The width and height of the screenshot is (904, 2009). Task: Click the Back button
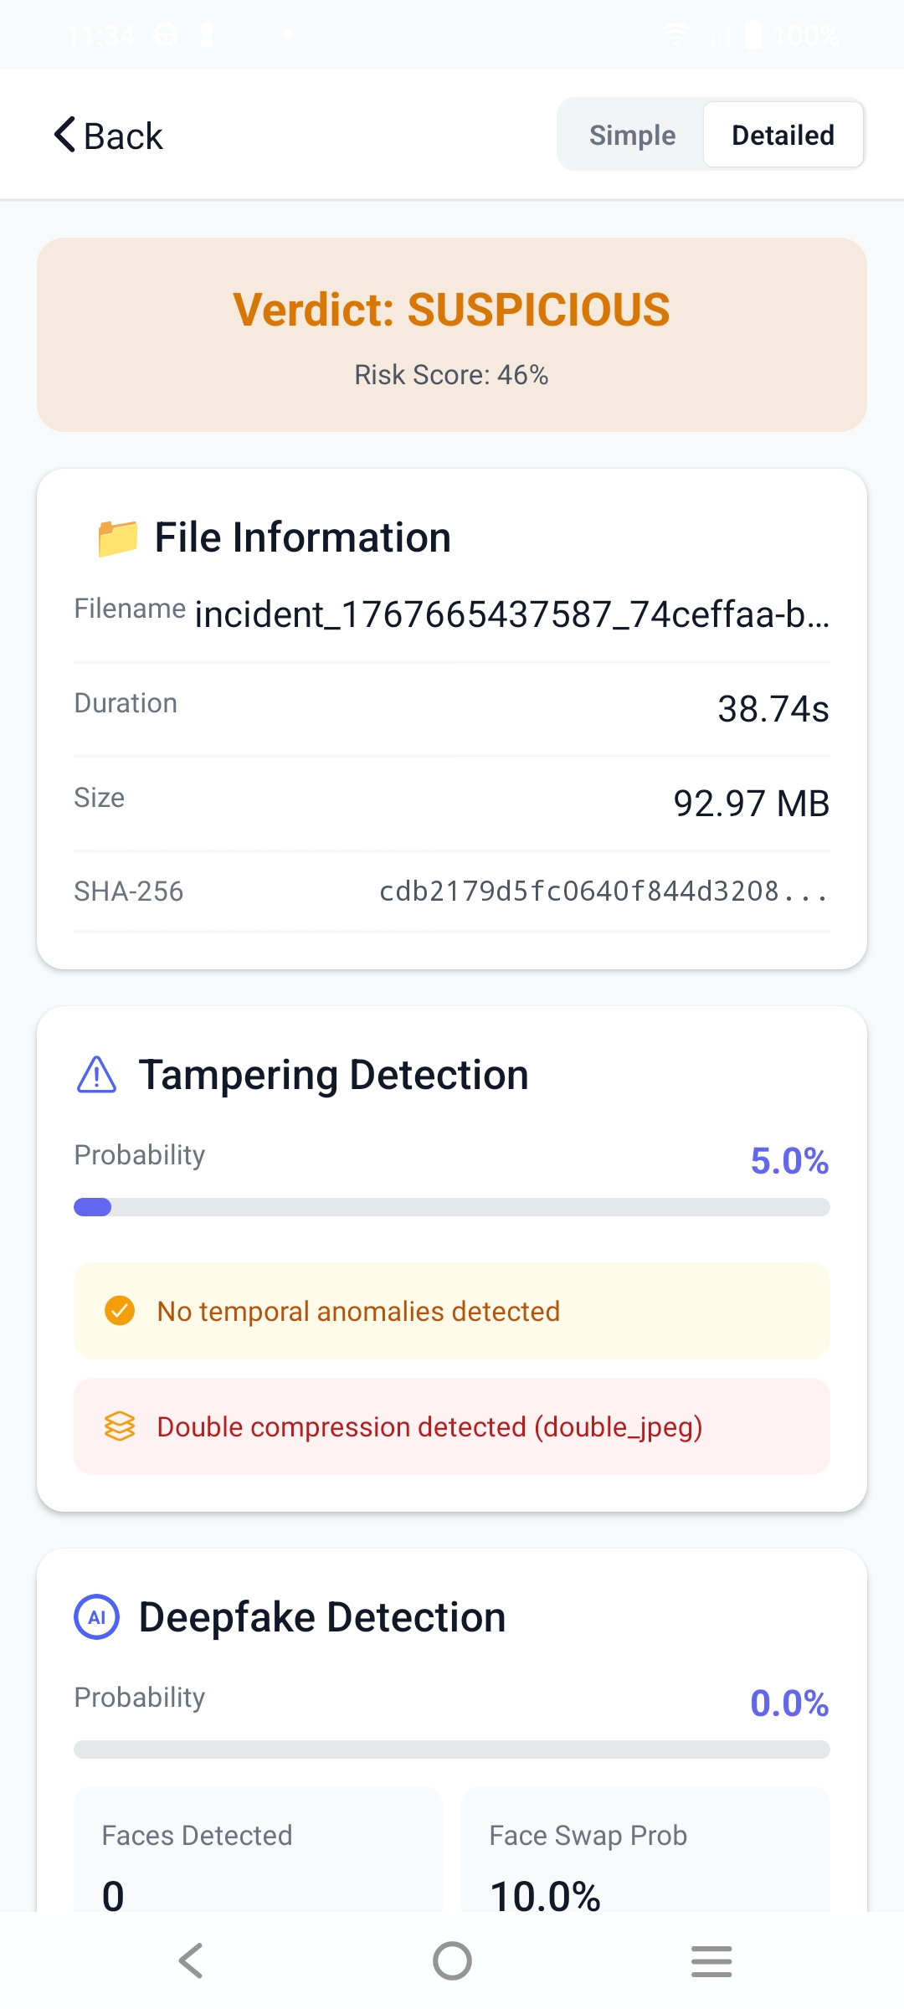108,134
